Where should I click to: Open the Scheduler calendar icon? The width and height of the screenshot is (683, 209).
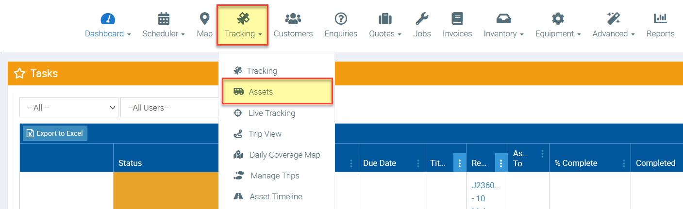tap(164, 19)
